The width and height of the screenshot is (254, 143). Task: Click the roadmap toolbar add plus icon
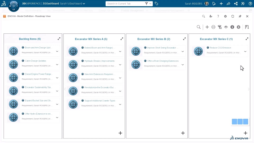tap(207, 27)
